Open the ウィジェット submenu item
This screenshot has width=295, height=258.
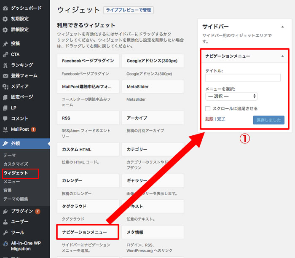16,173
